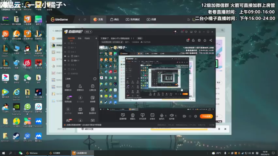The image size is (278, 156).
Task: Cancel the WeGame download with X
Action: click(225, 129)
